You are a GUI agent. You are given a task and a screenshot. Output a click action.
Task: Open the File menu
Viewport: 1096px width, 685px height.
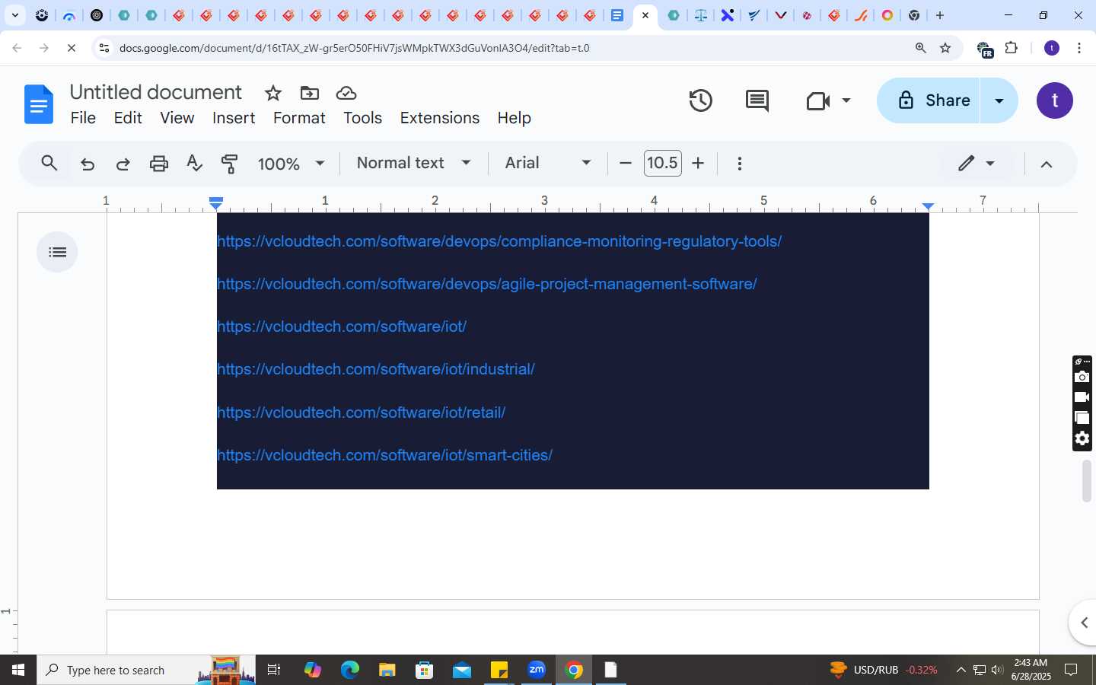pos(83,118)
